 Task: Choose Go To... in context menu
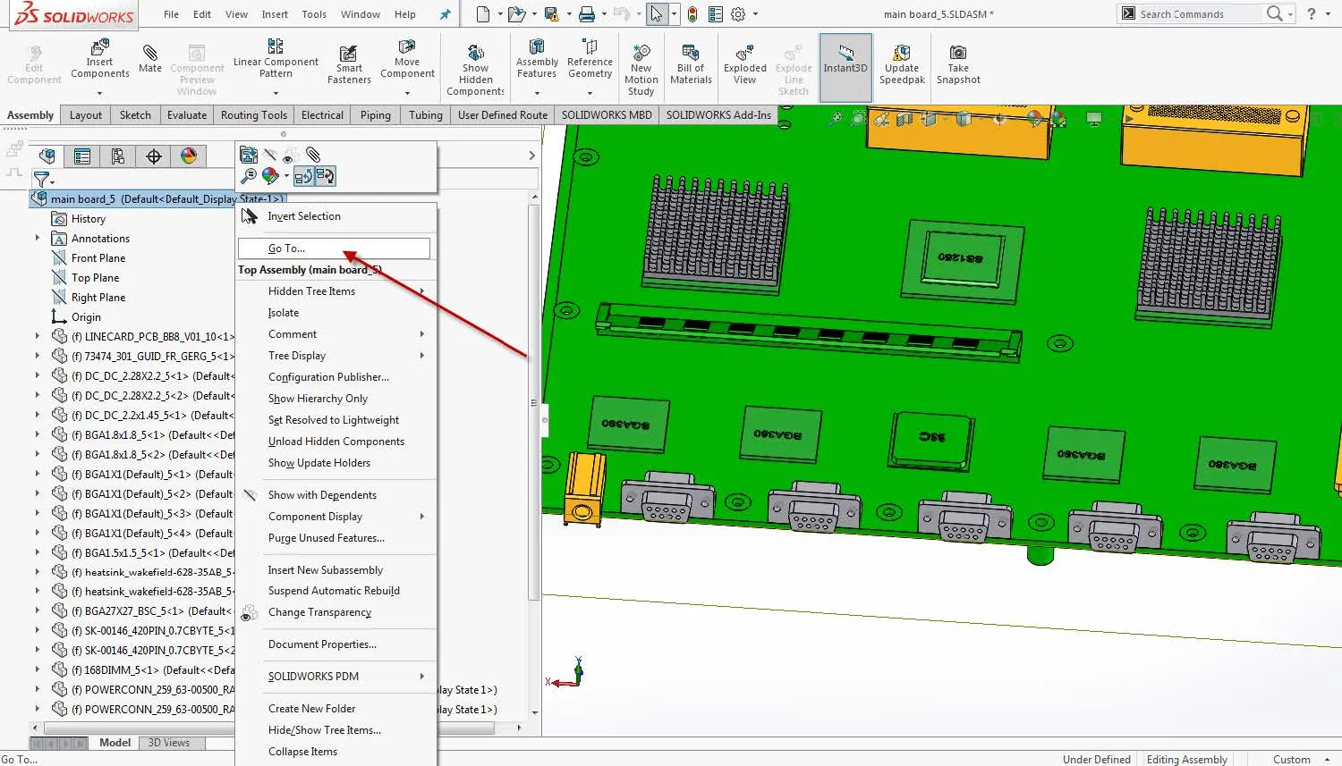(x=334, y=248)
